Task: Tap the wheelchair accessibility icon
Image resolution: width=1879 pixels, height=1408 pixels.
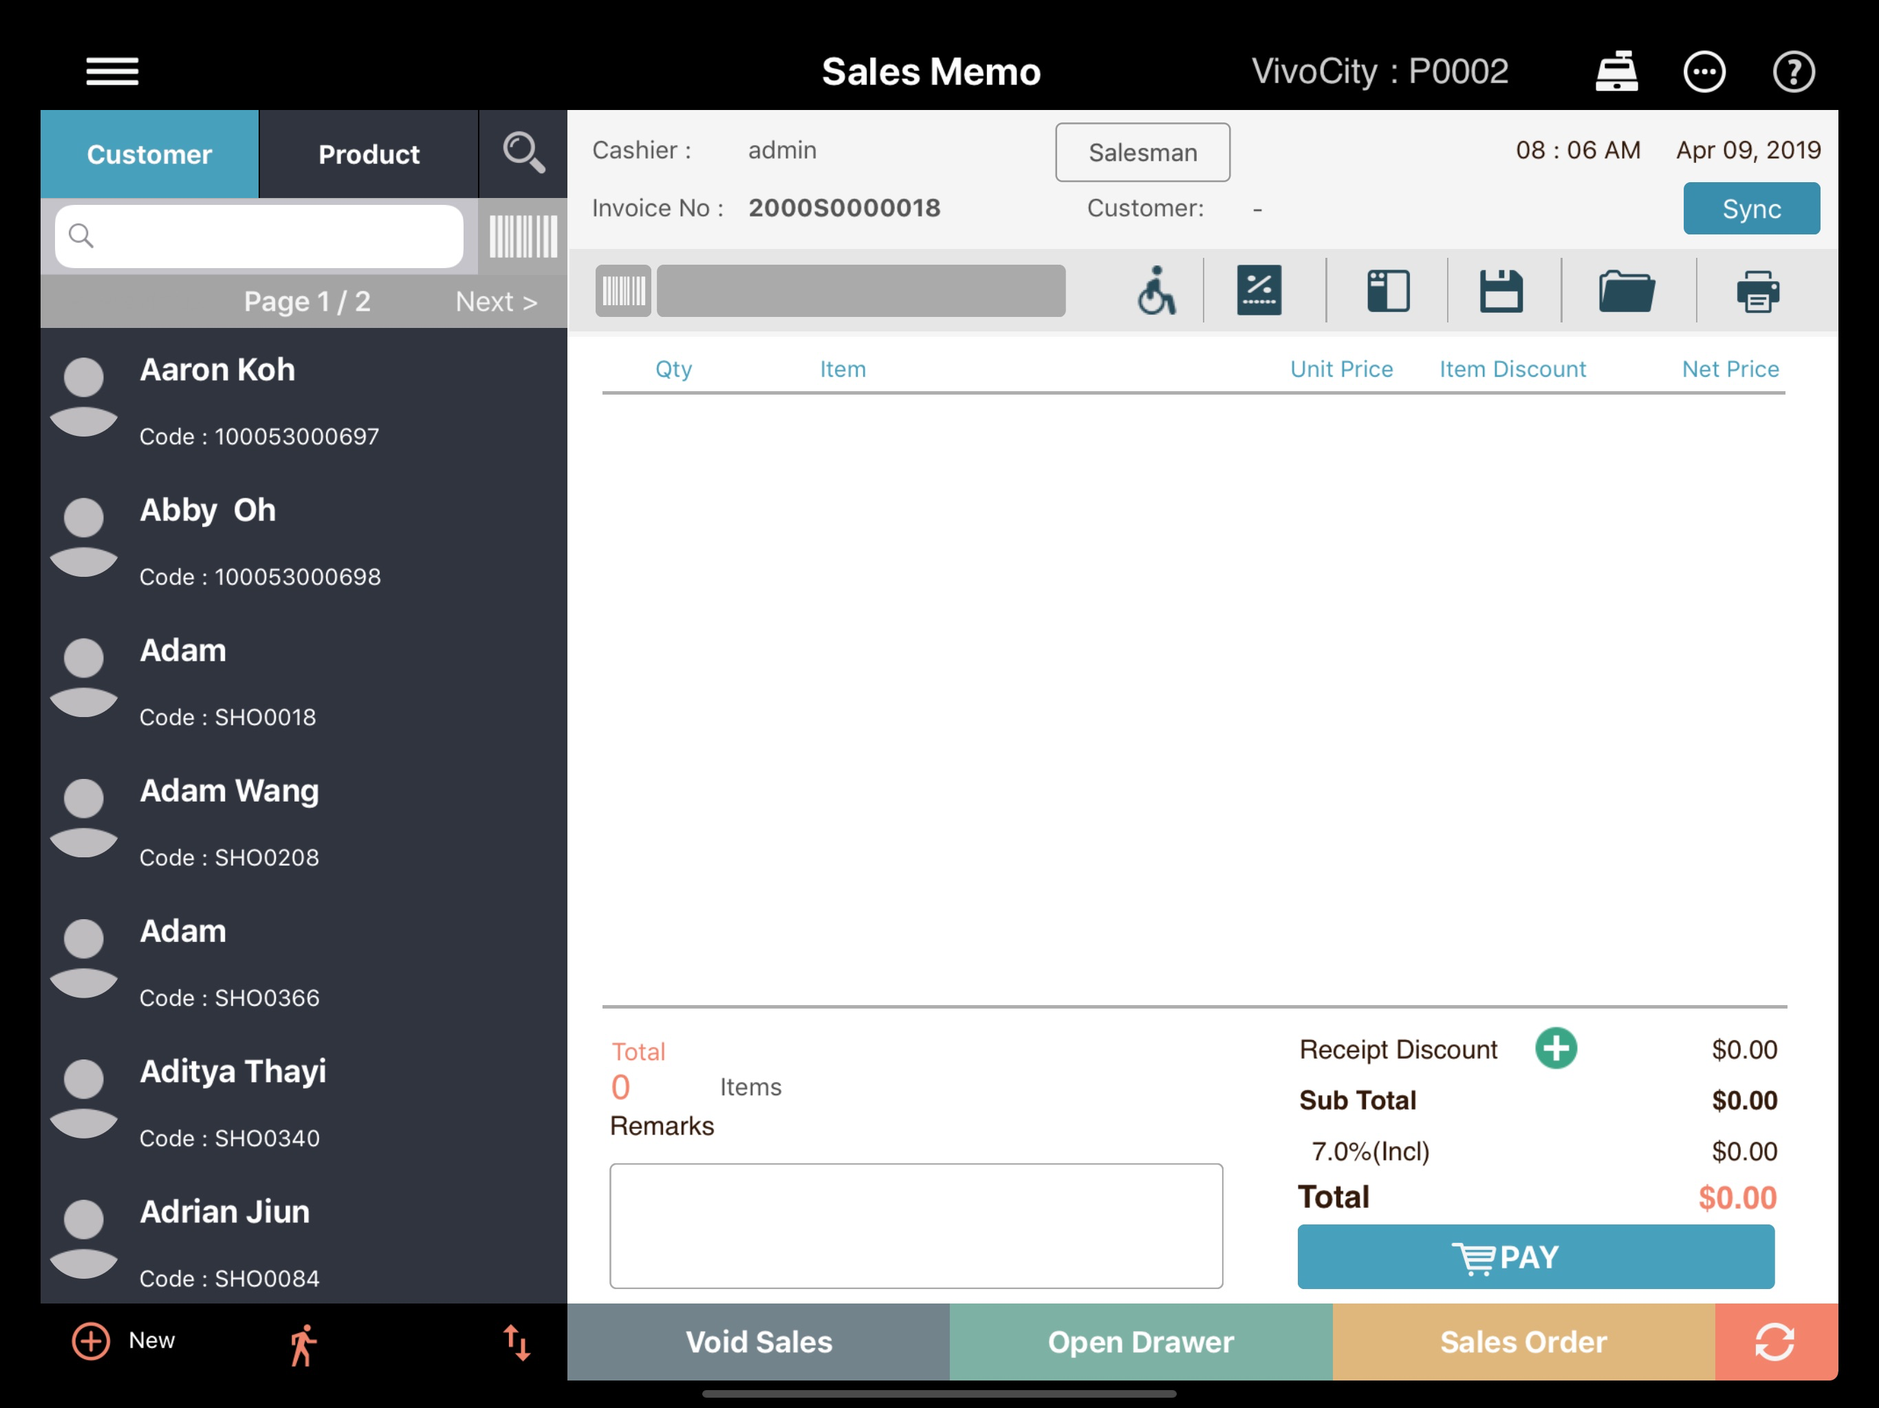Action: point(1156,290)
